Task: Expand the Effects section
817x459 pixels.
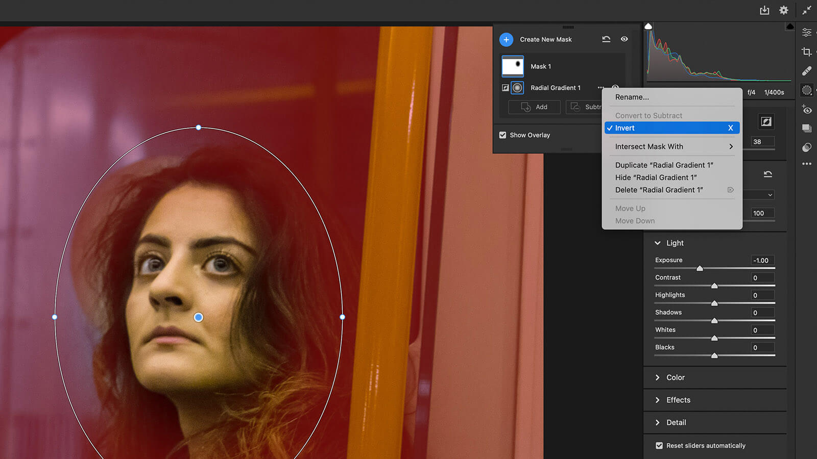Action: tap(658, 400)
